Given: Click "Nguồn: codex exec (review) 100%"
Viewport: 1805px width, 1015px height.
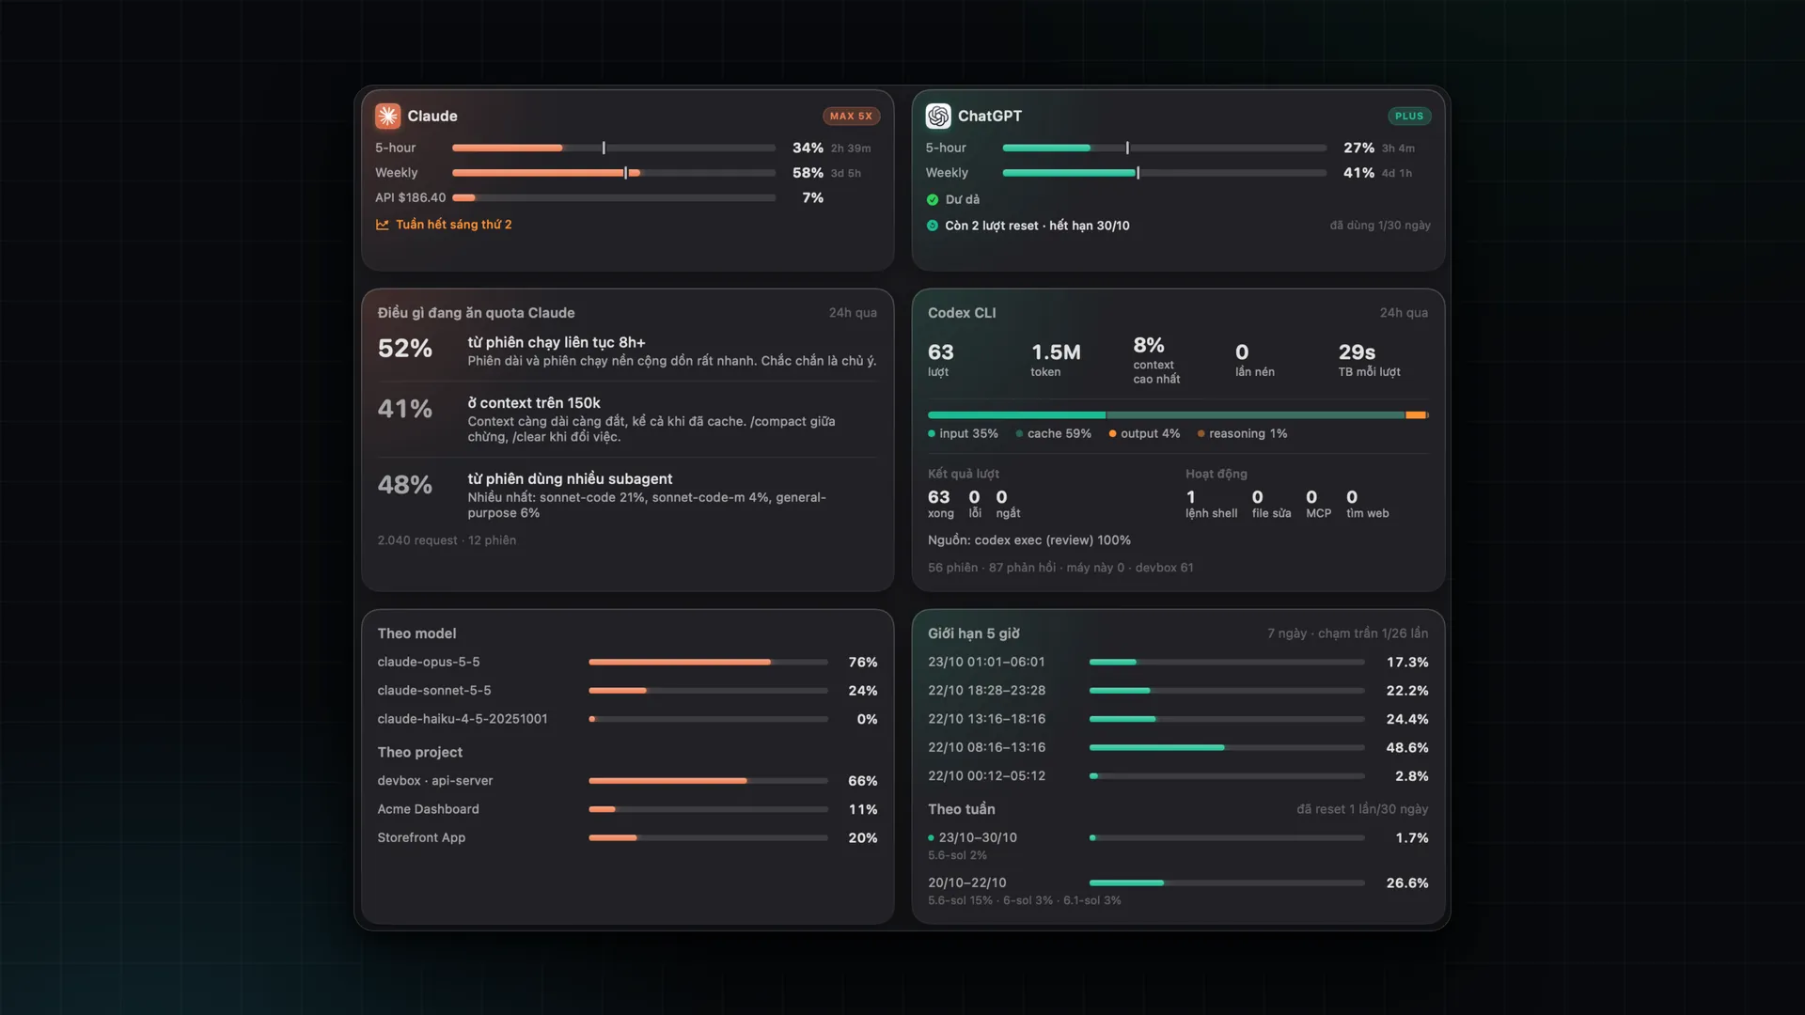Looking at the screenshot, I should pyautogui.click(x=1029, y=540).
